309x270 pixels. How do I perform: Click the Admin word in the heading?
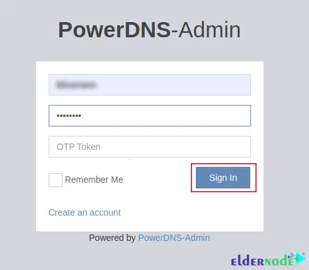coord(210,30)
